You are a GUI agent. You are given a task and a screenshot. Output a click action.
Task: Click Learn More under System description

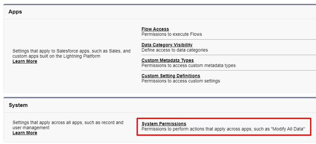[x=25, y=133]
